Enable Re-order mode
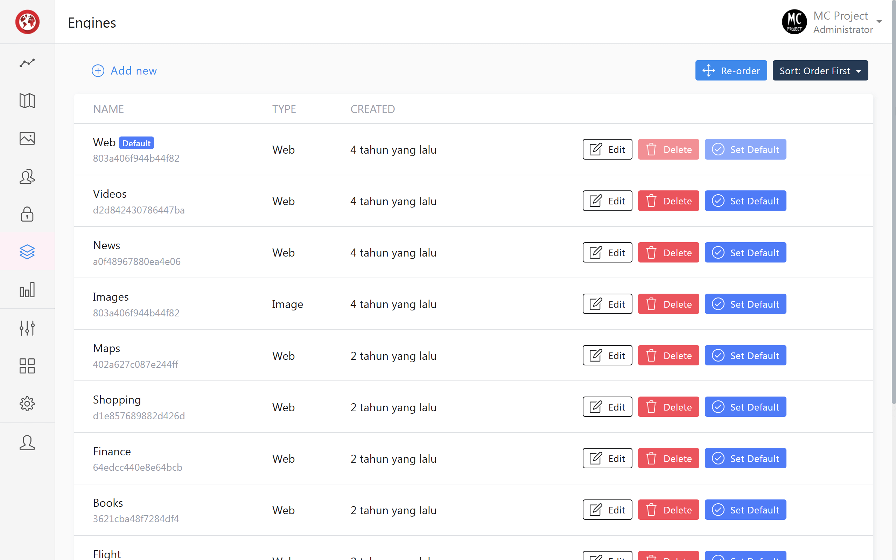Screen dimensions: 896x560 tap(730, 70)
